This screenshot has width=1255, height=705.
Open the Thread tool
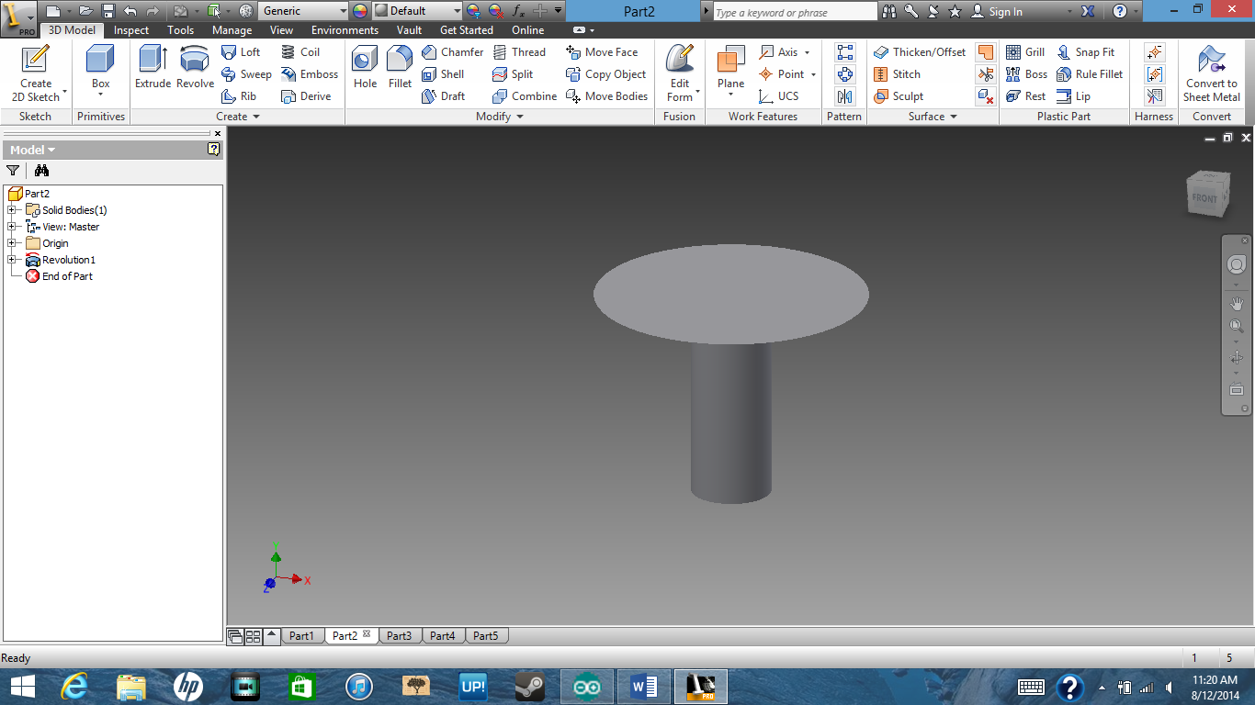(x=521, y=51)
